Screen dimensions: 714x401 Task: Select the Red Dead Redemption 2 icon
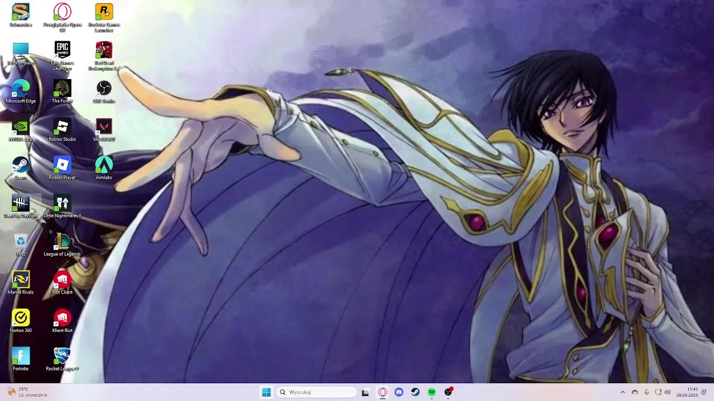[104, 56]
